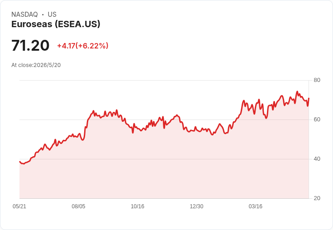This screenshot has width=333, height=230.
Task: Click the chart line's starting point near 05/21
Action: click(20, 162)
